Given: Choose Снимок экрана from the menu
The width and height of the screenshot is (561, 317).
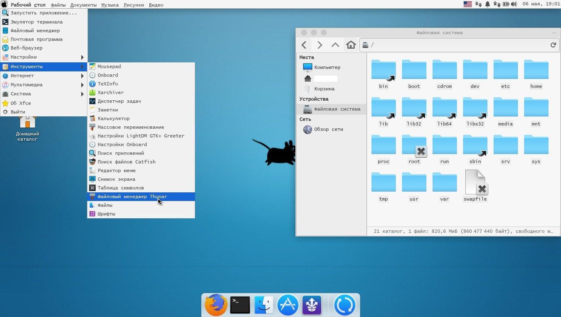Looking at the screenshot, I should (x=116, y=179).
